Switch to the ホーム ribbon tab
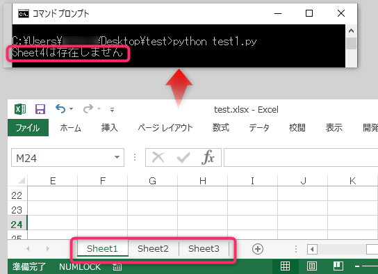 coord(70,127)
